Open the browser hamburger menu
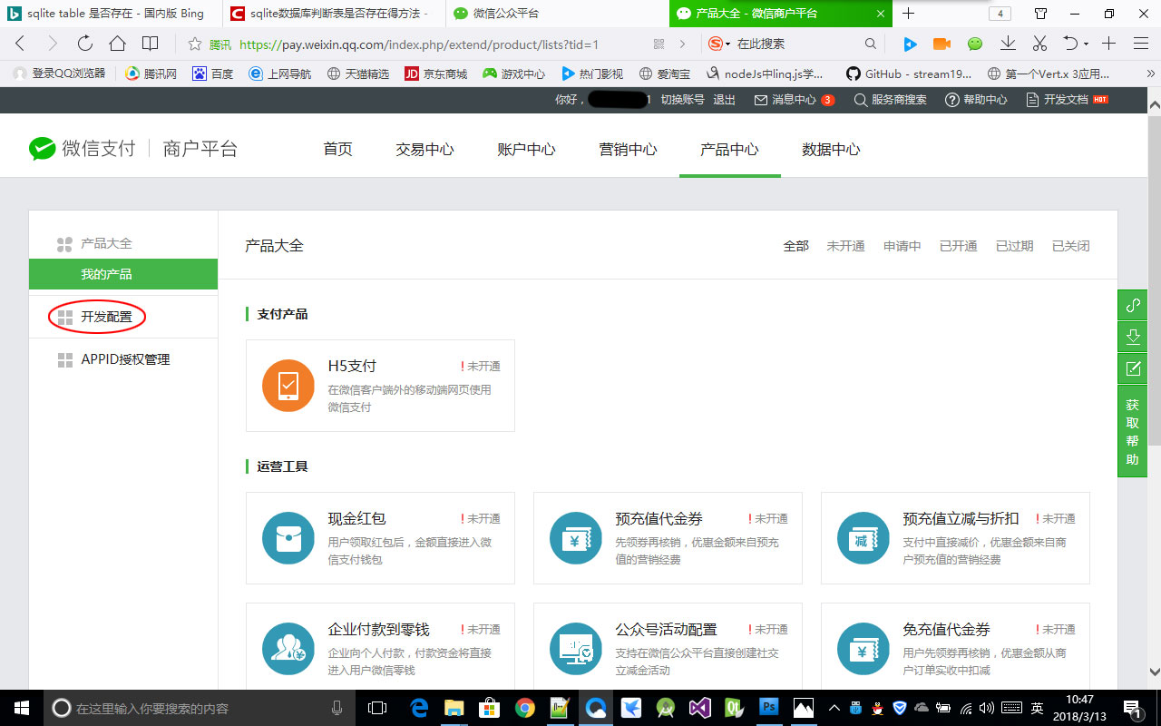Image resolution: width=1161 pixels, height=726 pixels. pyautogui.click(x=1141, y=44)
